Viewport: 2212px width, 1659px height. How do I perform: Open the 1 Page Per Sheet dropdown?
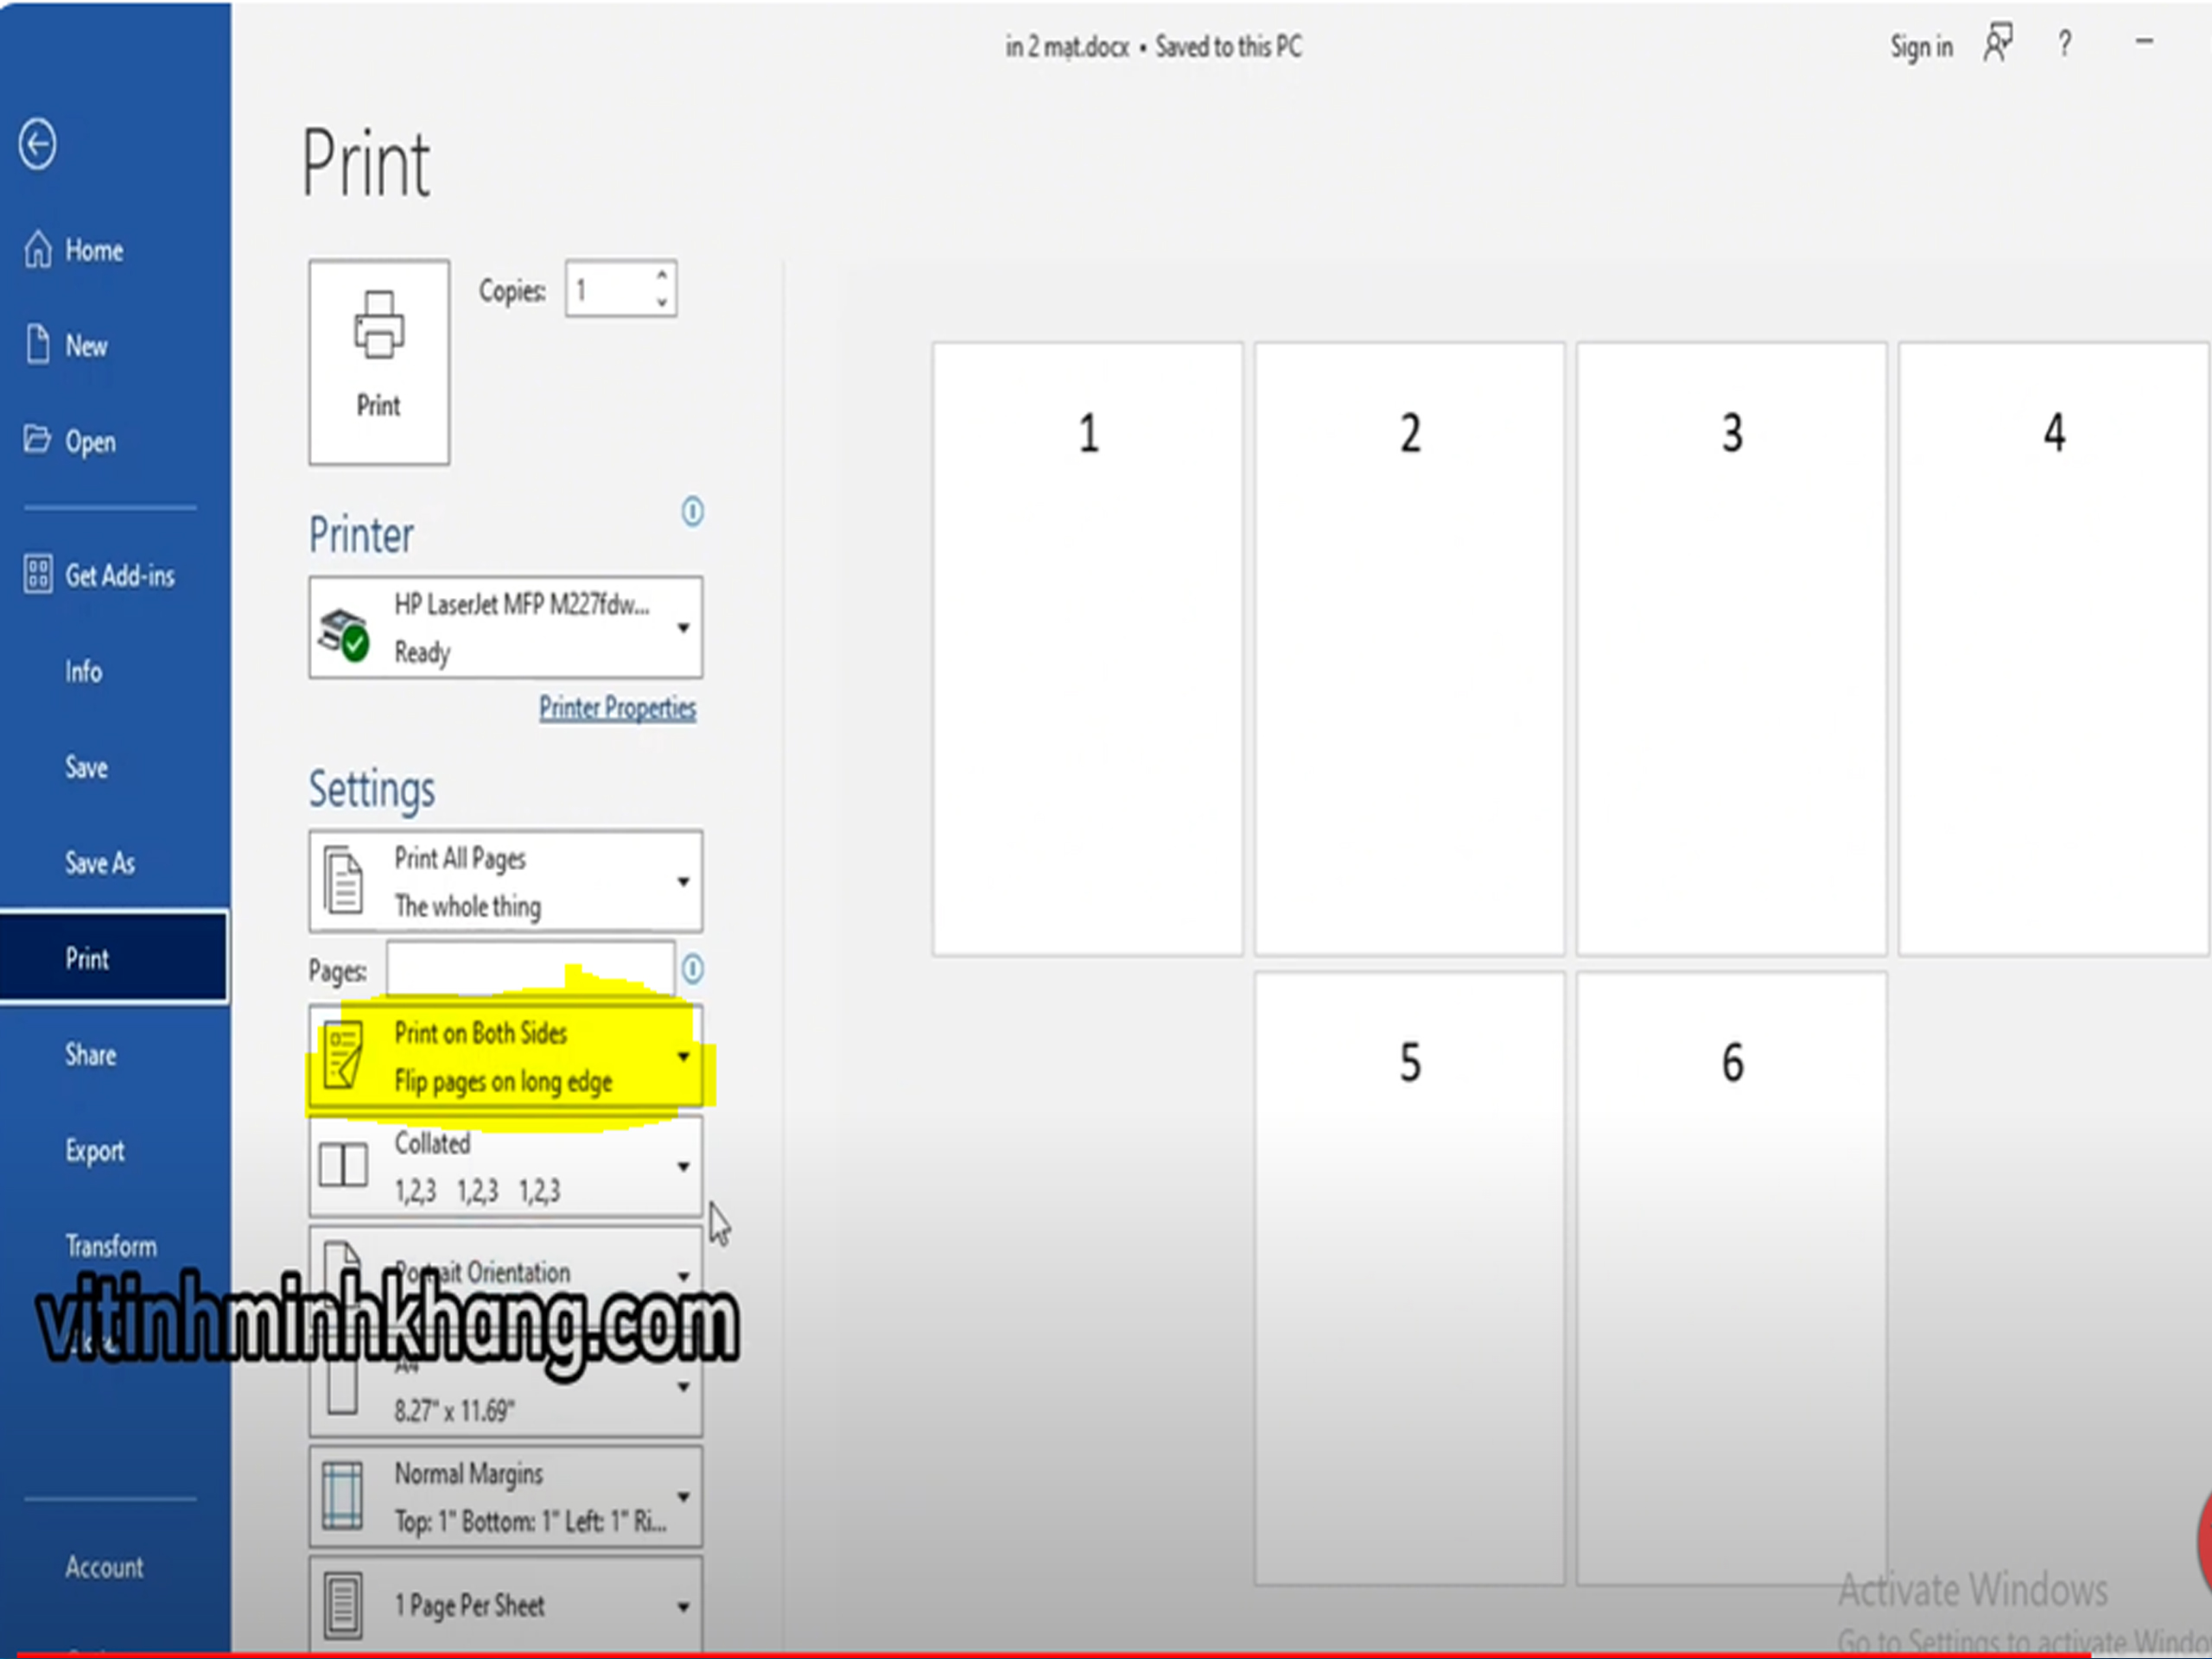point(506,1605)
